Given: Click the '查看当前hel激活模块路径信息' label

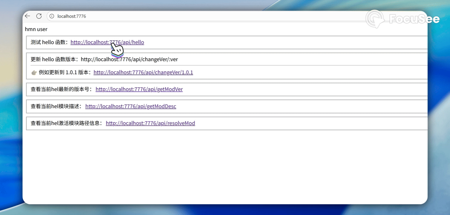Looking at the screenshot, I should click(x=67, y=123).
